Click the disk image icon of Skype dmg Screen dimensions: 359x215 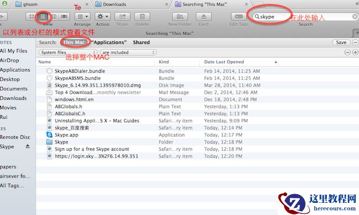point(49,85)
